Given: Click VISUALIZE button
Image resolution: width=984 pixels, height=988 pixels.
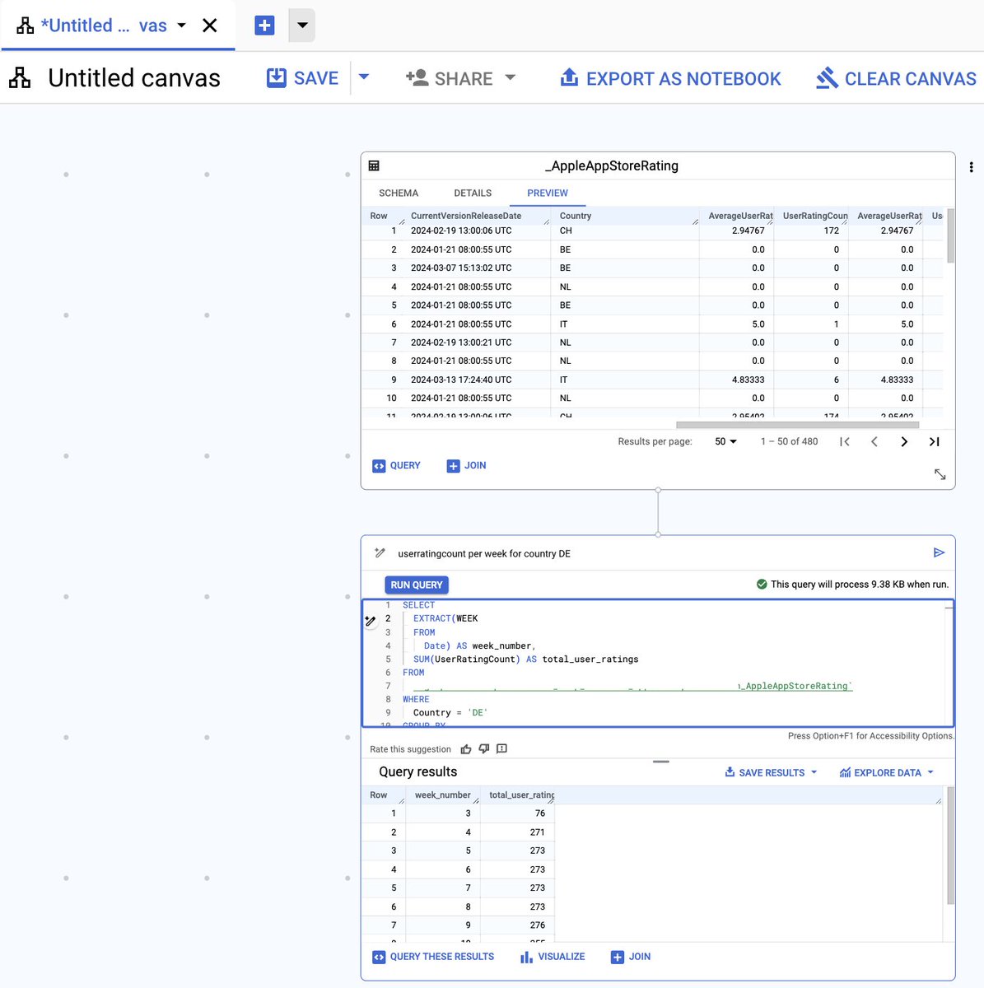Looking at the screenshot, I should 553,957.
